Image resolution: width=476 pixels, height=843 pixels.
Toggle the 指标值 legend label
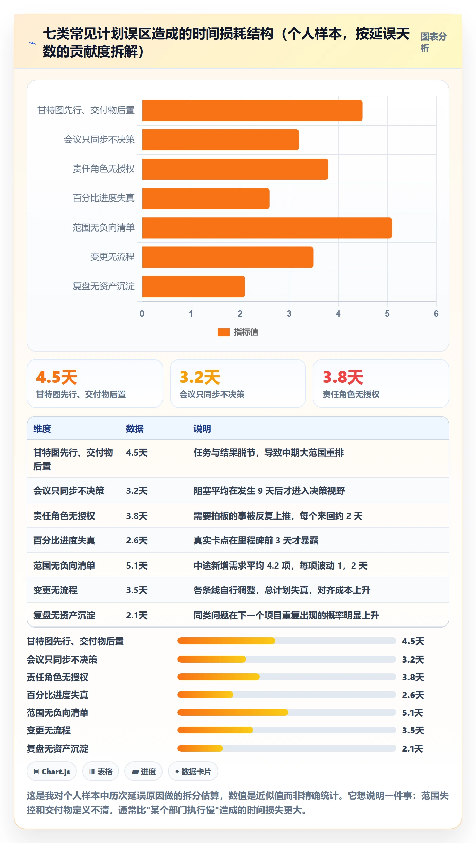[246, 332]
